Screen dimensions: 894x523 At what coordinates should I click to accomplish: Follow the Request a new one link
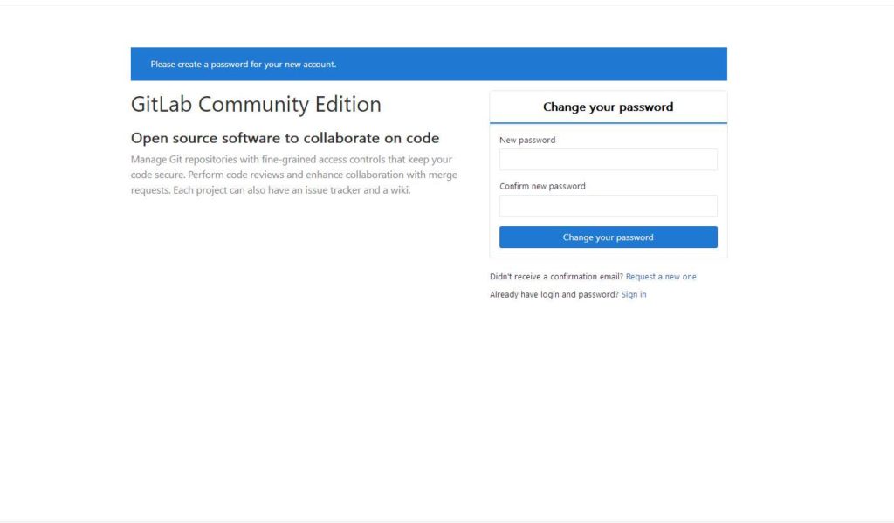click(x=661, y=277)
